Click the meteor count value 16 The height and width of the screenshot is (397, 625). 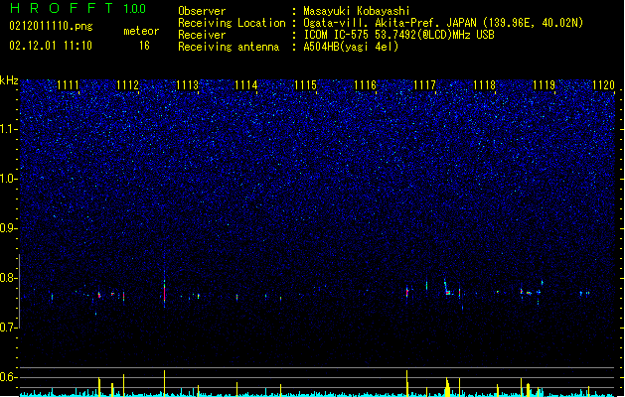coord(144,46)
